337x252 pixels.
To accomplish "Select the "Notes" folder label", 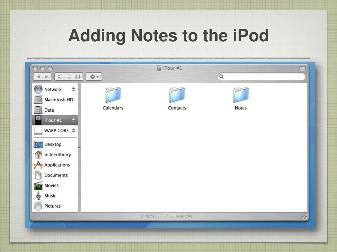I will tap(241, 108).
